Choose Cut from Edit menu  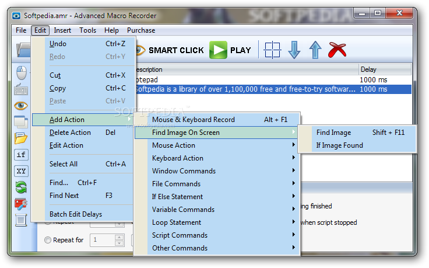point(83,75)
